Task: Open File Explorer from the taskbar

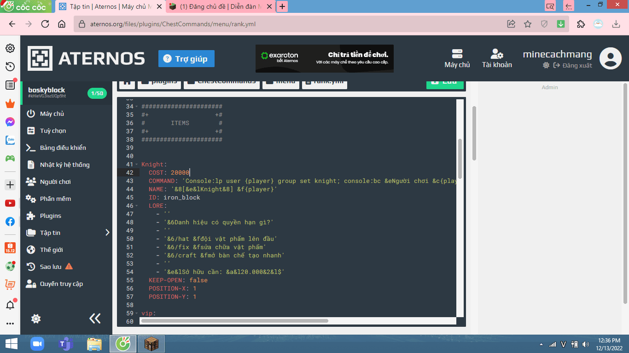Action: tap(94, 344)
